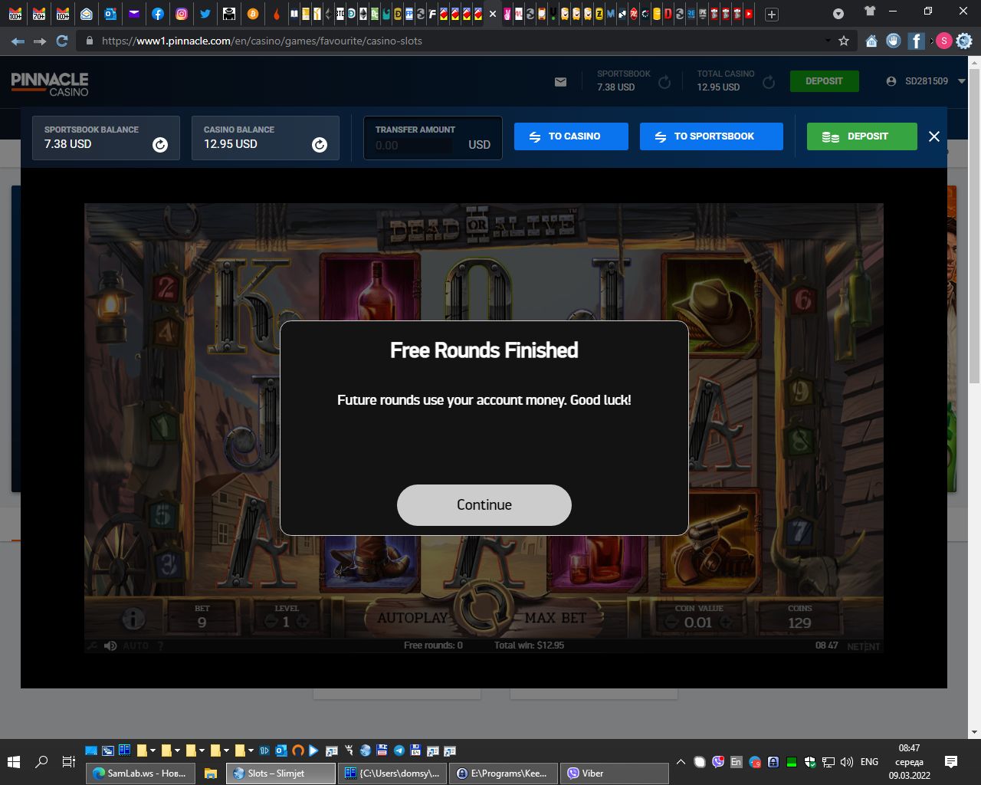981x785 pixels.
Task: Toggle the slot game sound speaker icon
Action: click(x=110, y=646)
